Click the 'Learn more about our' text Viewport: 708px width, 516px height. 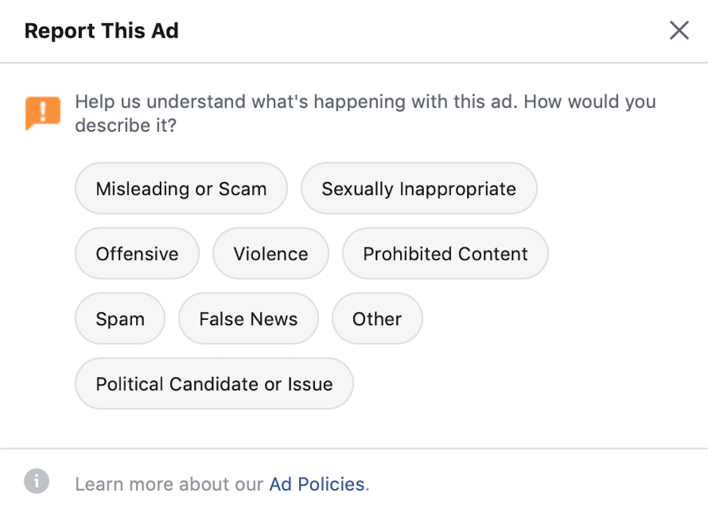click(169, 484)
